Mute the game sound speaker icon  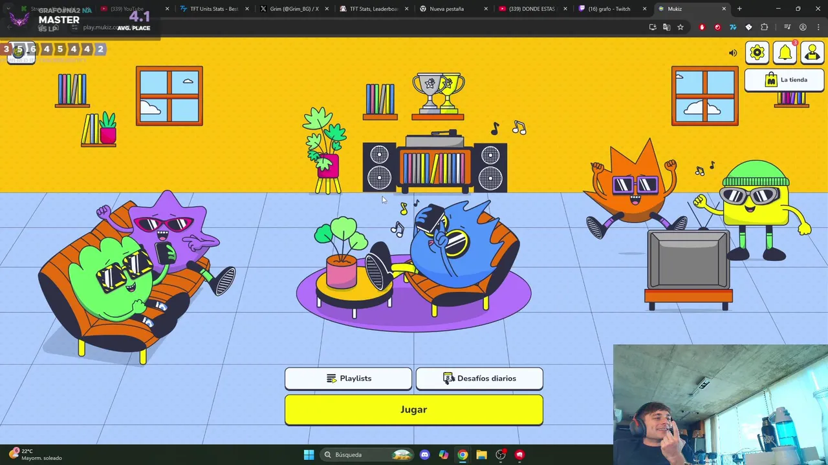tap(733, 53)
